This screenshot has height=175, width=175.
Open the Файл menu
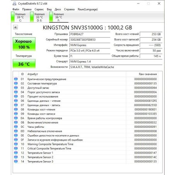pos(15,9)
